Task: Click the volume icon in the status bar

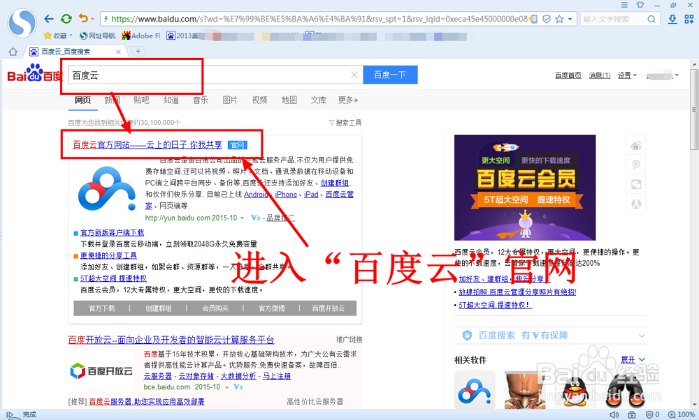Action: click(x=614, y=414)
